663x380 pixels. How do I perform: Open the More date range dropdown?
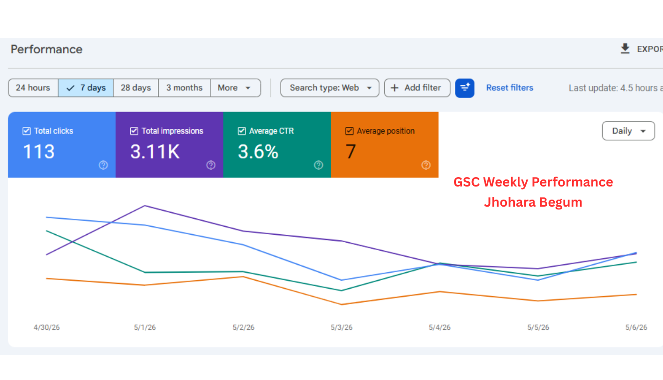click(x=235, y=88)
